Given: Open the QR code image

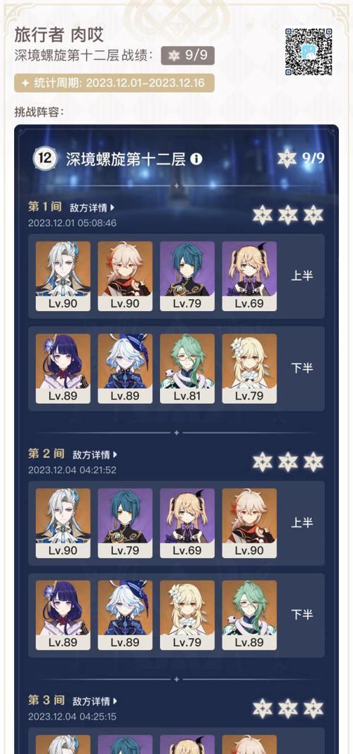Looking at the screenshot, I should coord(309,52).
